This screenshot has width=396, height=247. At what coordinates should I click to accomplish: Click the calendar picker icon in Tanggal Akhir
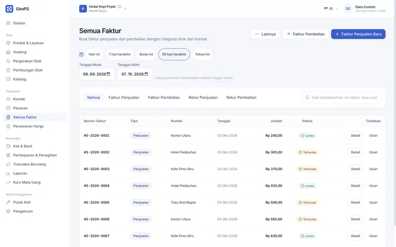tap(146, 74)
